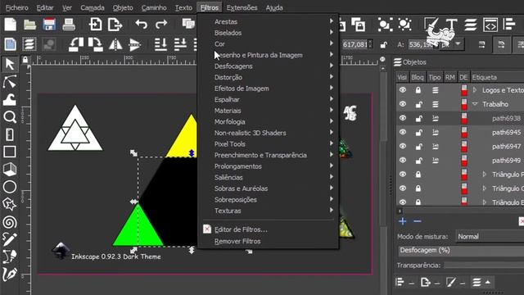This screenshot has height=295, width=524.
Task: Toggle lock on path6949 object
Action: click(x=418, y=161)
